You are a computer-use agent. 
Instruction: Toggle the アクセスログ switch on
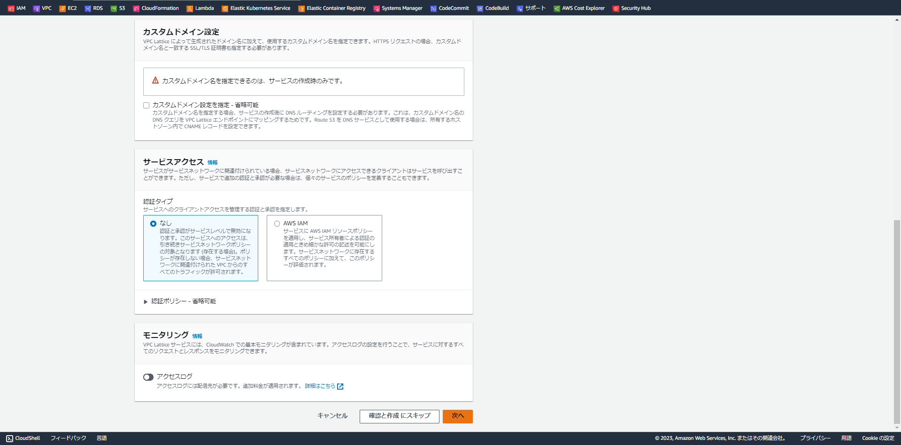[x=148, y=377]
